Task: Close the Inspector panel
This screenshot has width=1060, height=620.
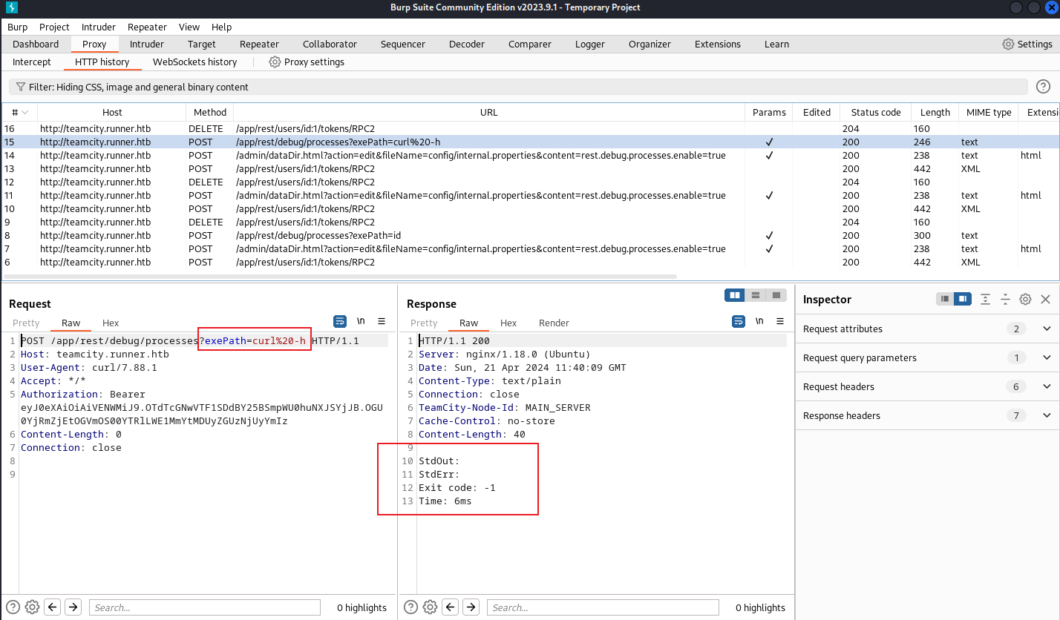Action: (1045, 299)
